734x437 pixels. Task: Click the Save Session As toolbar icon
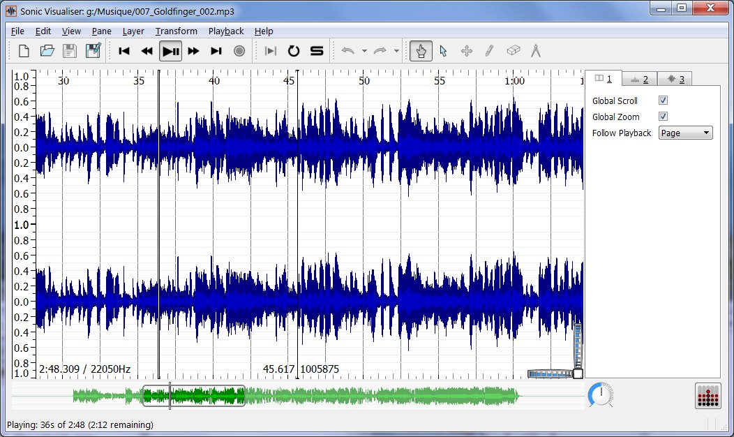93,50
